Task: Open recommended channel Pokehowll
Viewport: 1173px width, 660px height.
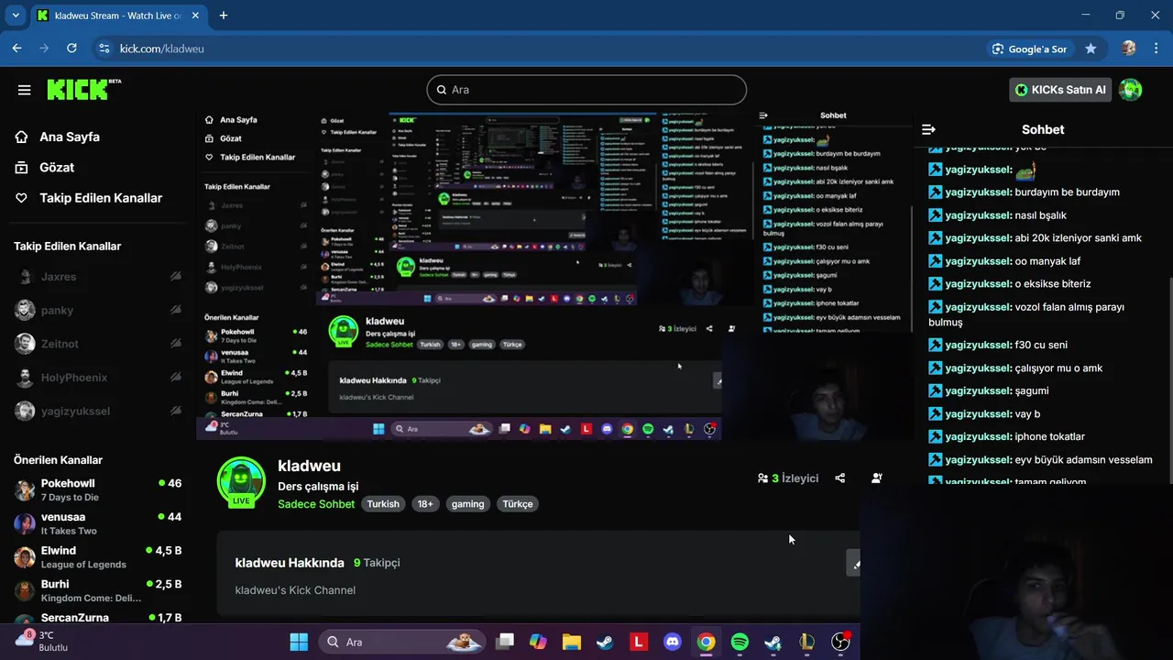Action: tap(97, 489)
